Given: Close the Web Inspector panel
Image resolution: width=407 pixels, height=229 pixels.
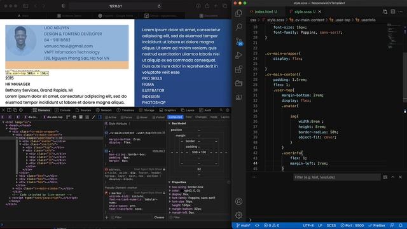Looking at the screenshot, I should tap(3, 110).
